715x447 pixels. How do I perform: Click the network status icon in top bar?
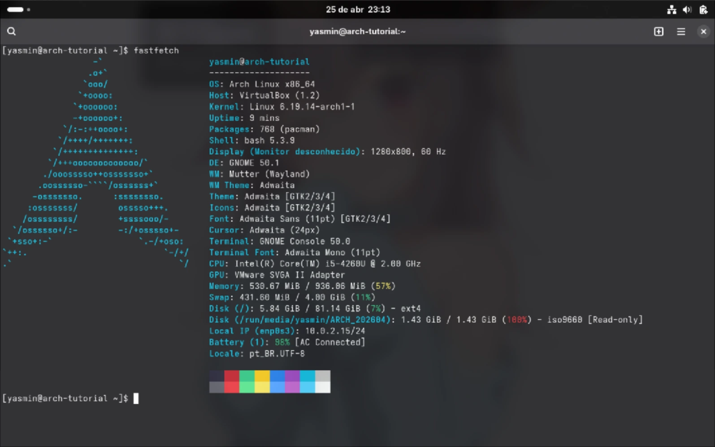pyautogui.click(x=672, y=9)
